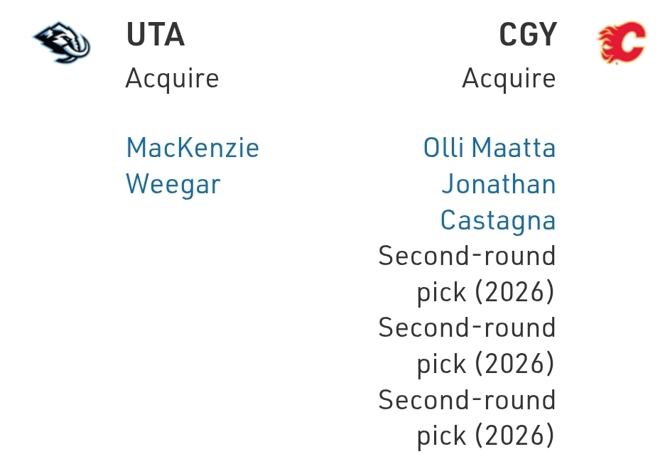Select the CGY team abbreviation heading
The height and width of the screenshot is (459, 665).
point(528,36)
